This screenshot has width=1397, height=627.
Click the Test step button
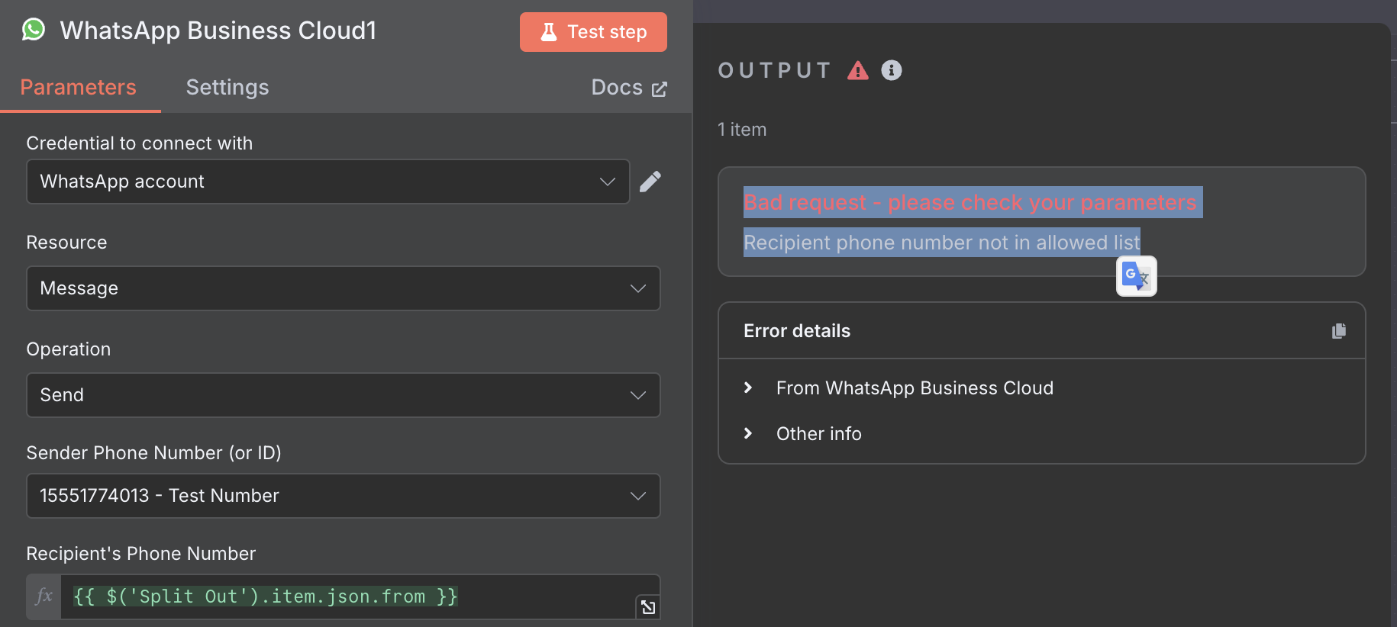coord(593,32)
